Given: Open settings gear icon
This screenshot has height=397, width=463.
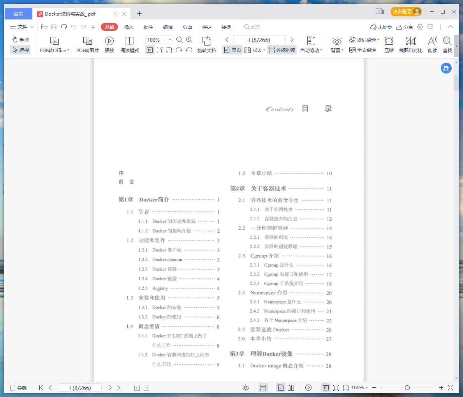Looking at the screenshot, I should pos(420,27).
